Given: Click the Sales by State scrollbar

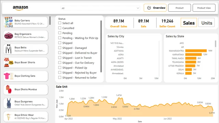Looking at the screenshot, I should [215, 44].
